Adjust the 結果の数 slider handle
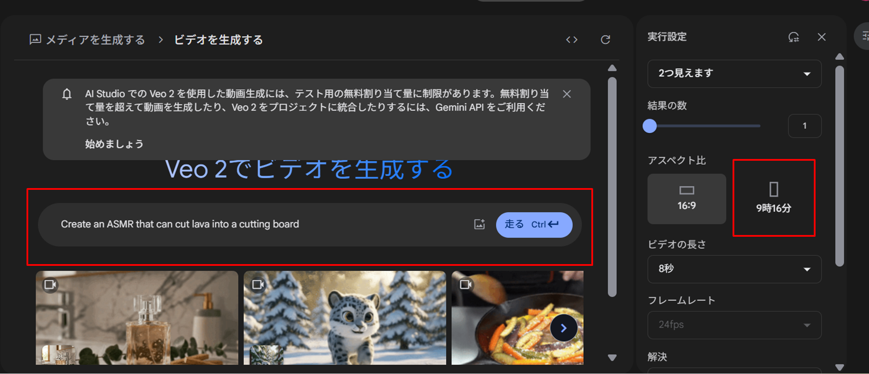Screen dimensions: 869x374 650,126
